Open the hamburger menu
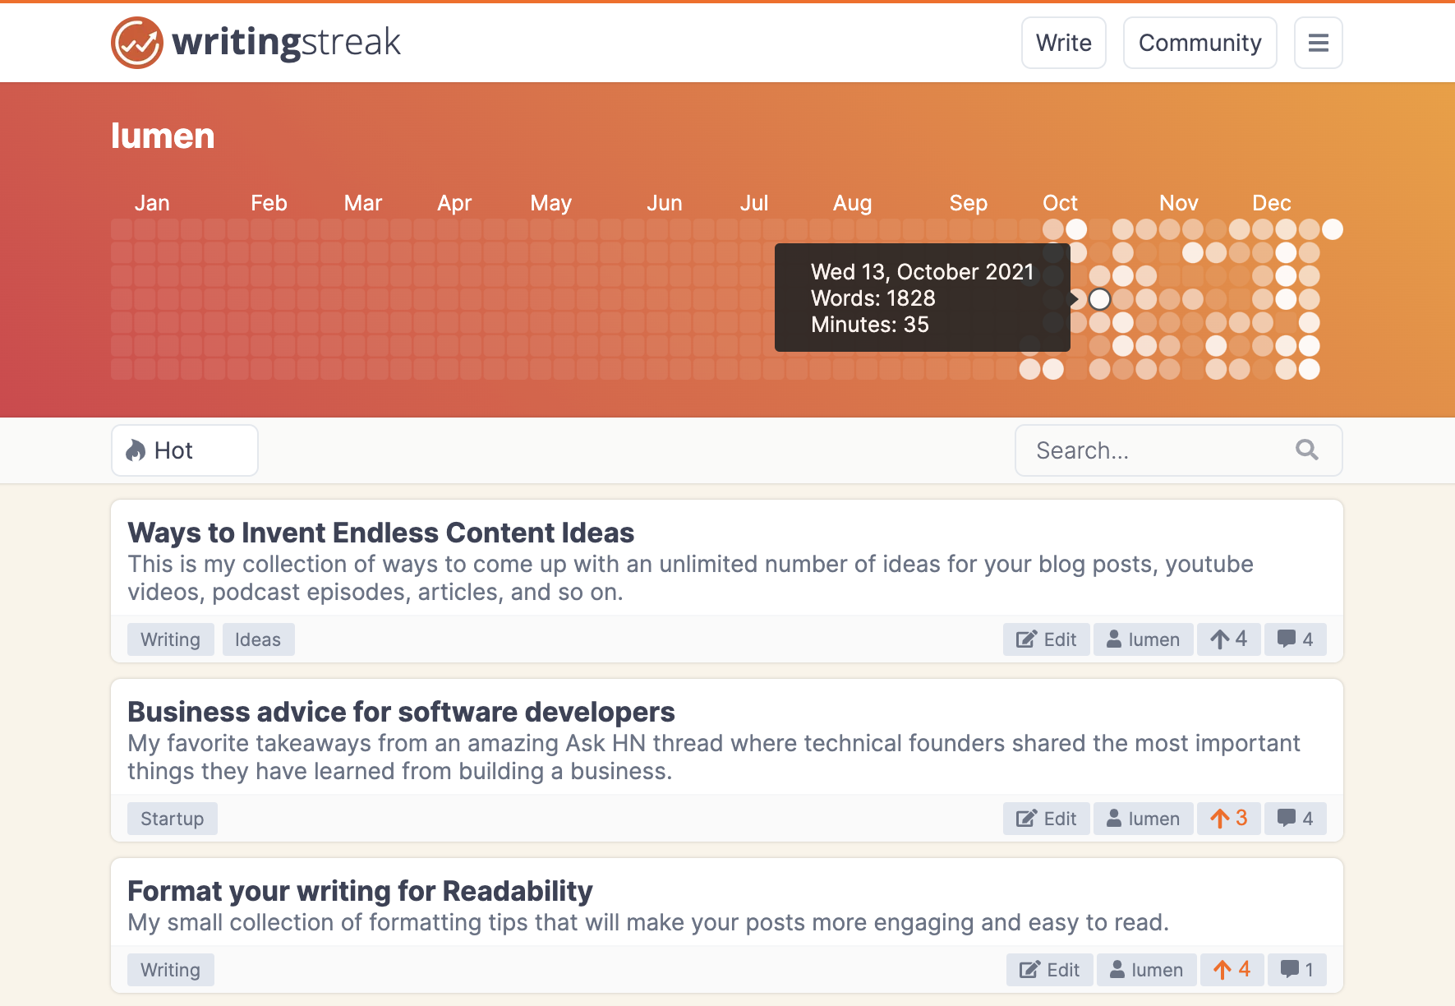Image resolution: width=1455 pixels, height=1006 pixels. click(1318, 43)
